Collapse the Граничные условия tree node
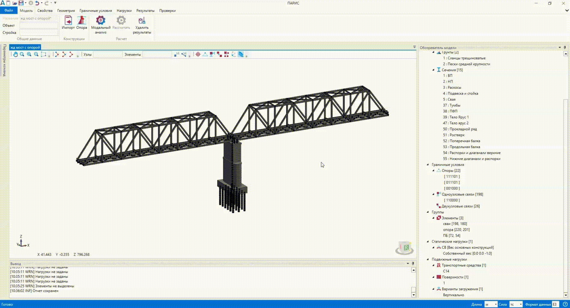This screenshot has height=308, width=570. click(x=428, y=164)
